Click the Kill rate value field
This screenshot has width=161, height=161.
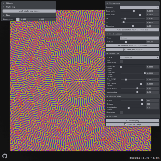152,15
